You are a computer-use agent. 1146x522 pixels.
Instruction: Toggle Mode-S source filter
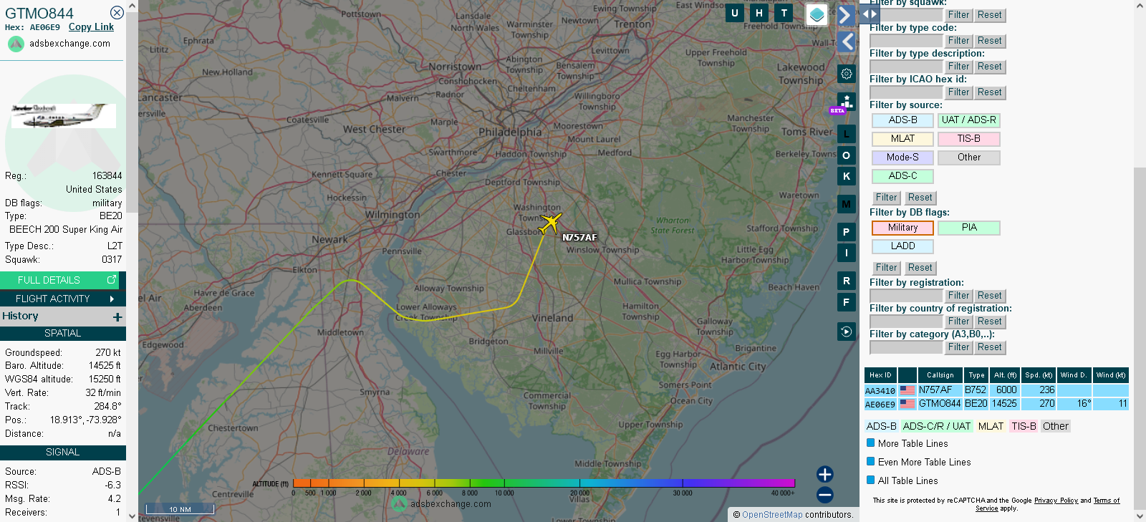coord(902,158)
